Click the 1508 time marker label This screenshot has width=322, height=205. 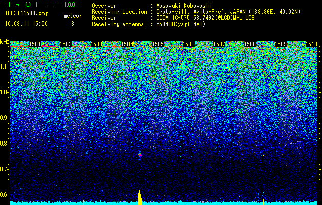(250, 44)
